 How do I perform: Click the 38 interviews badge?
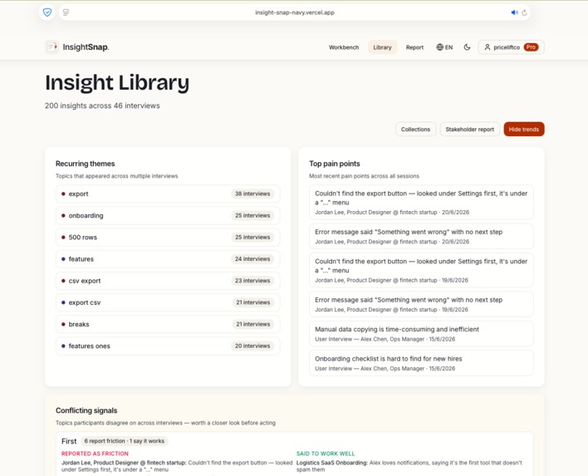pyautogui.click(x=252, y=194)
